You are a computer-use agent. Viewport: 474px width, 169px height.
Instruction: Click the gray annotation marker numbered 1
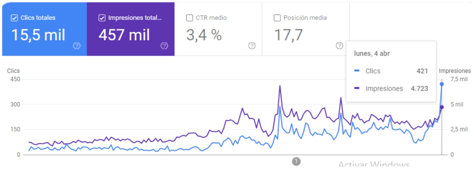pos(296,161)
